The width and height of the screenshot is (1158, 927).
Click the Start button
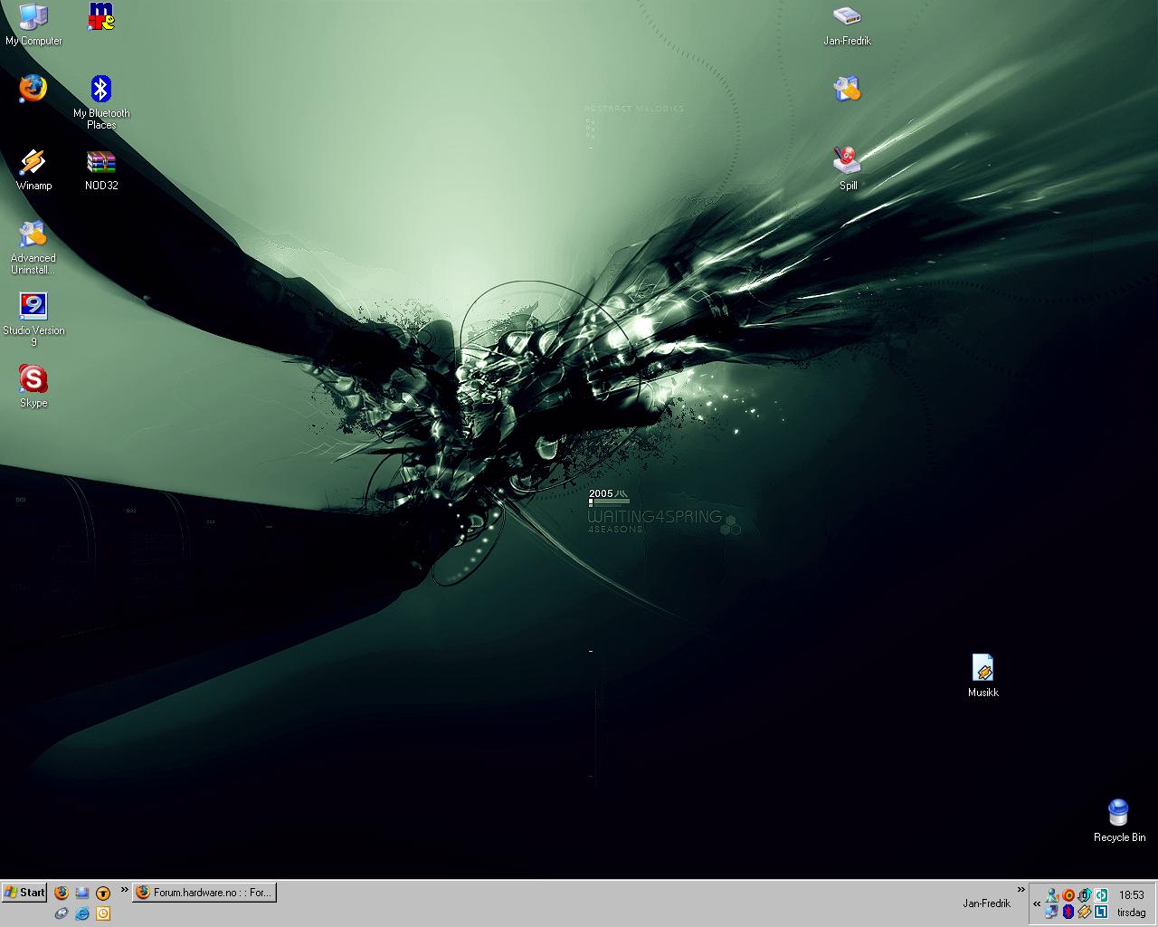click(24, 893)
